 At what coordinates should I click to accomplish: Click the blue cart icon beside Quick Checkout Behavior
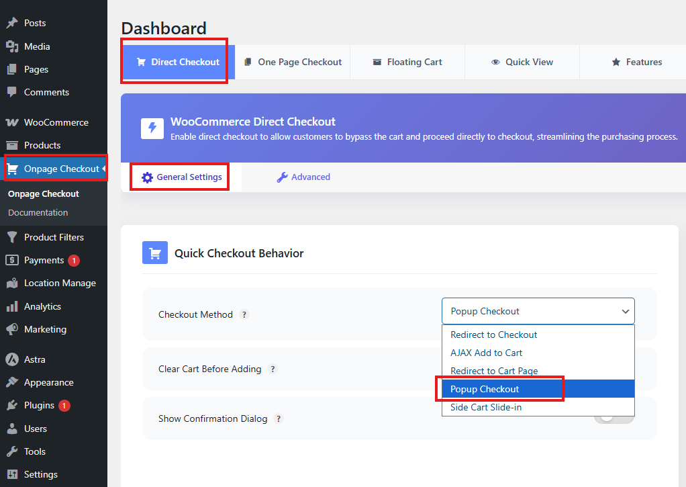(155, 253)
